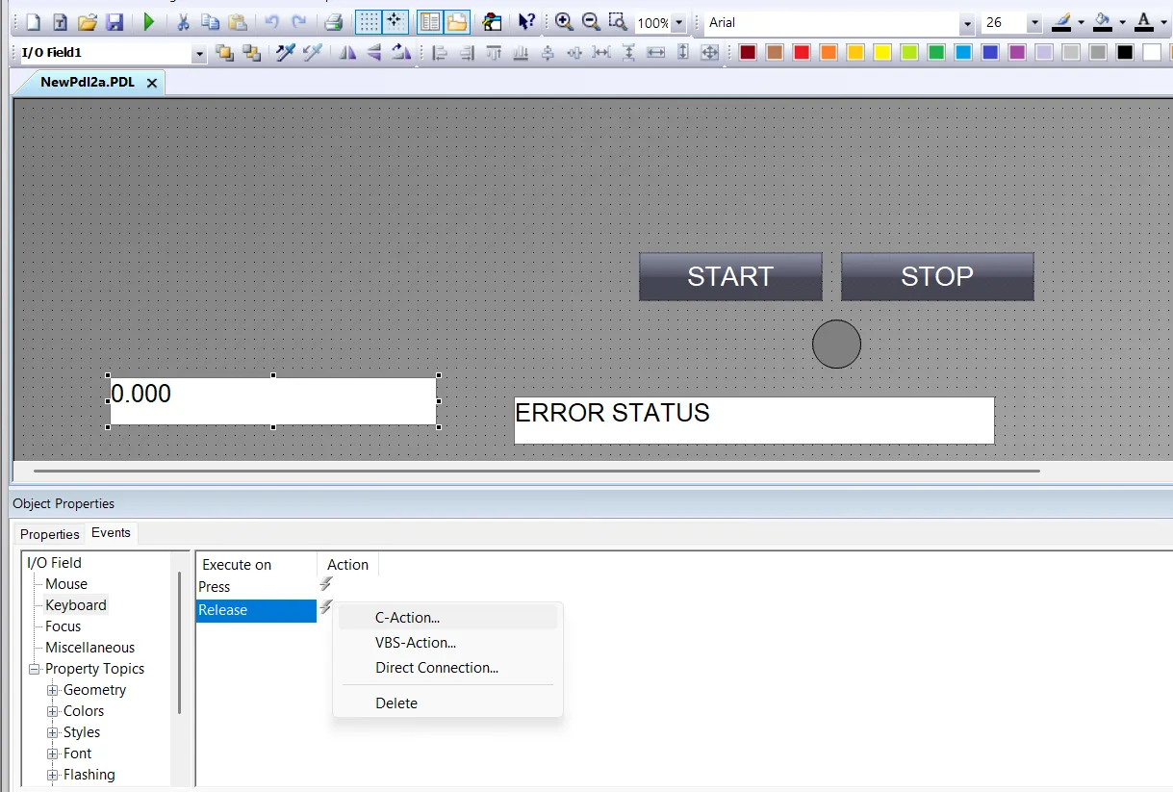Select the Keyboard event category
Screen dimensions: 1173x792
(75, 604)
